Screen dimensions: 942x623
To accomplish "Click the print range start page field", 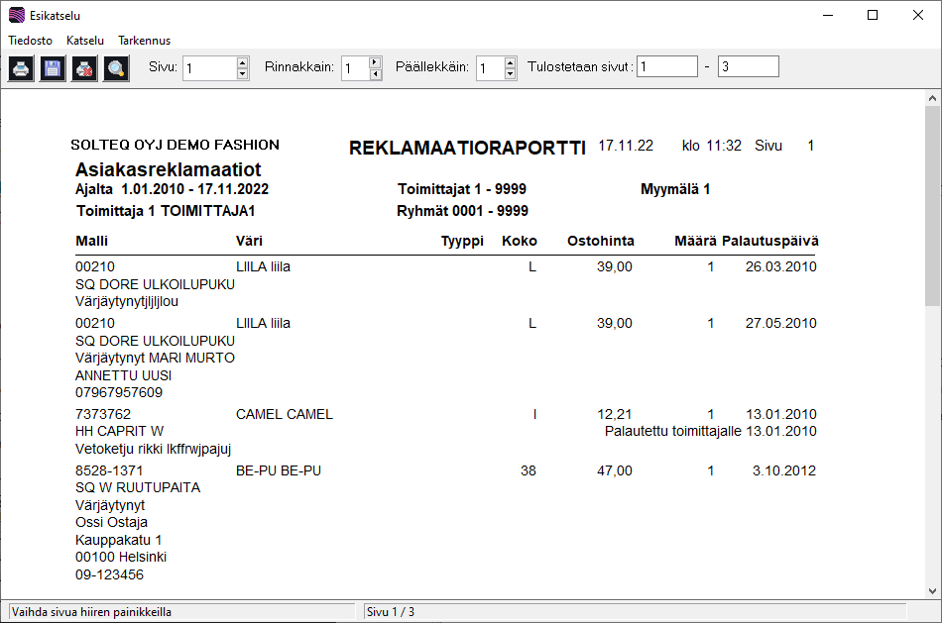I will 666,67.
